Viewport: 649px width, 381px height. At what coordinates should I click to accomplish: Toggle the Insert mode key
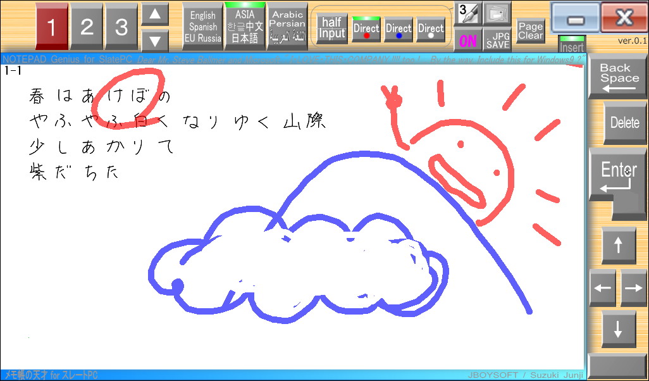tap(571, 46)
